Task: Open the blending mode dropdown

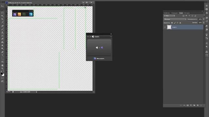Action: 175,19
